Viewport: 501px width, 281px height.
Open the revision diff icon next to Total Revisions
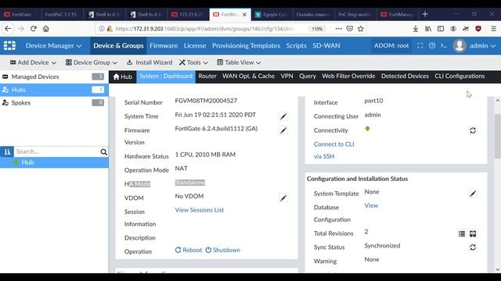click(x=473, y=234)
